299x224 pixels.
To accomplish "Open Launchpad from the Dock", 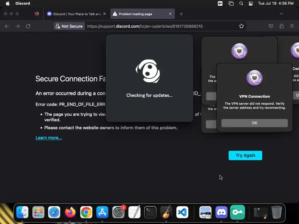I will click(x=38, y=212).
